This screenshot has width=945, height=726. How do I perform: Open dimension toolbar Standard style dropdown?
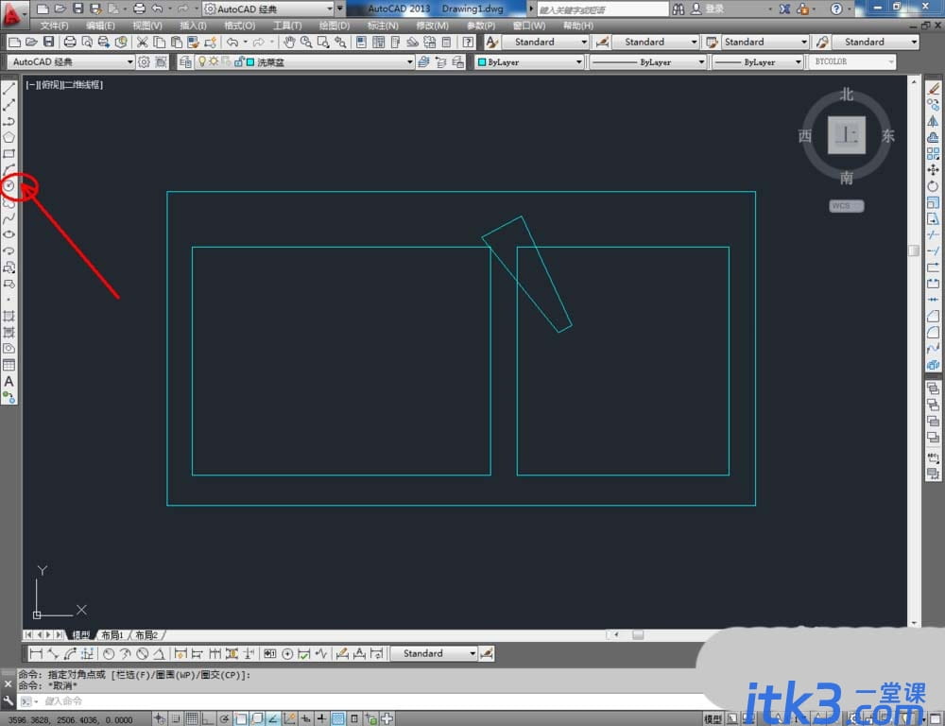point(472,653)
